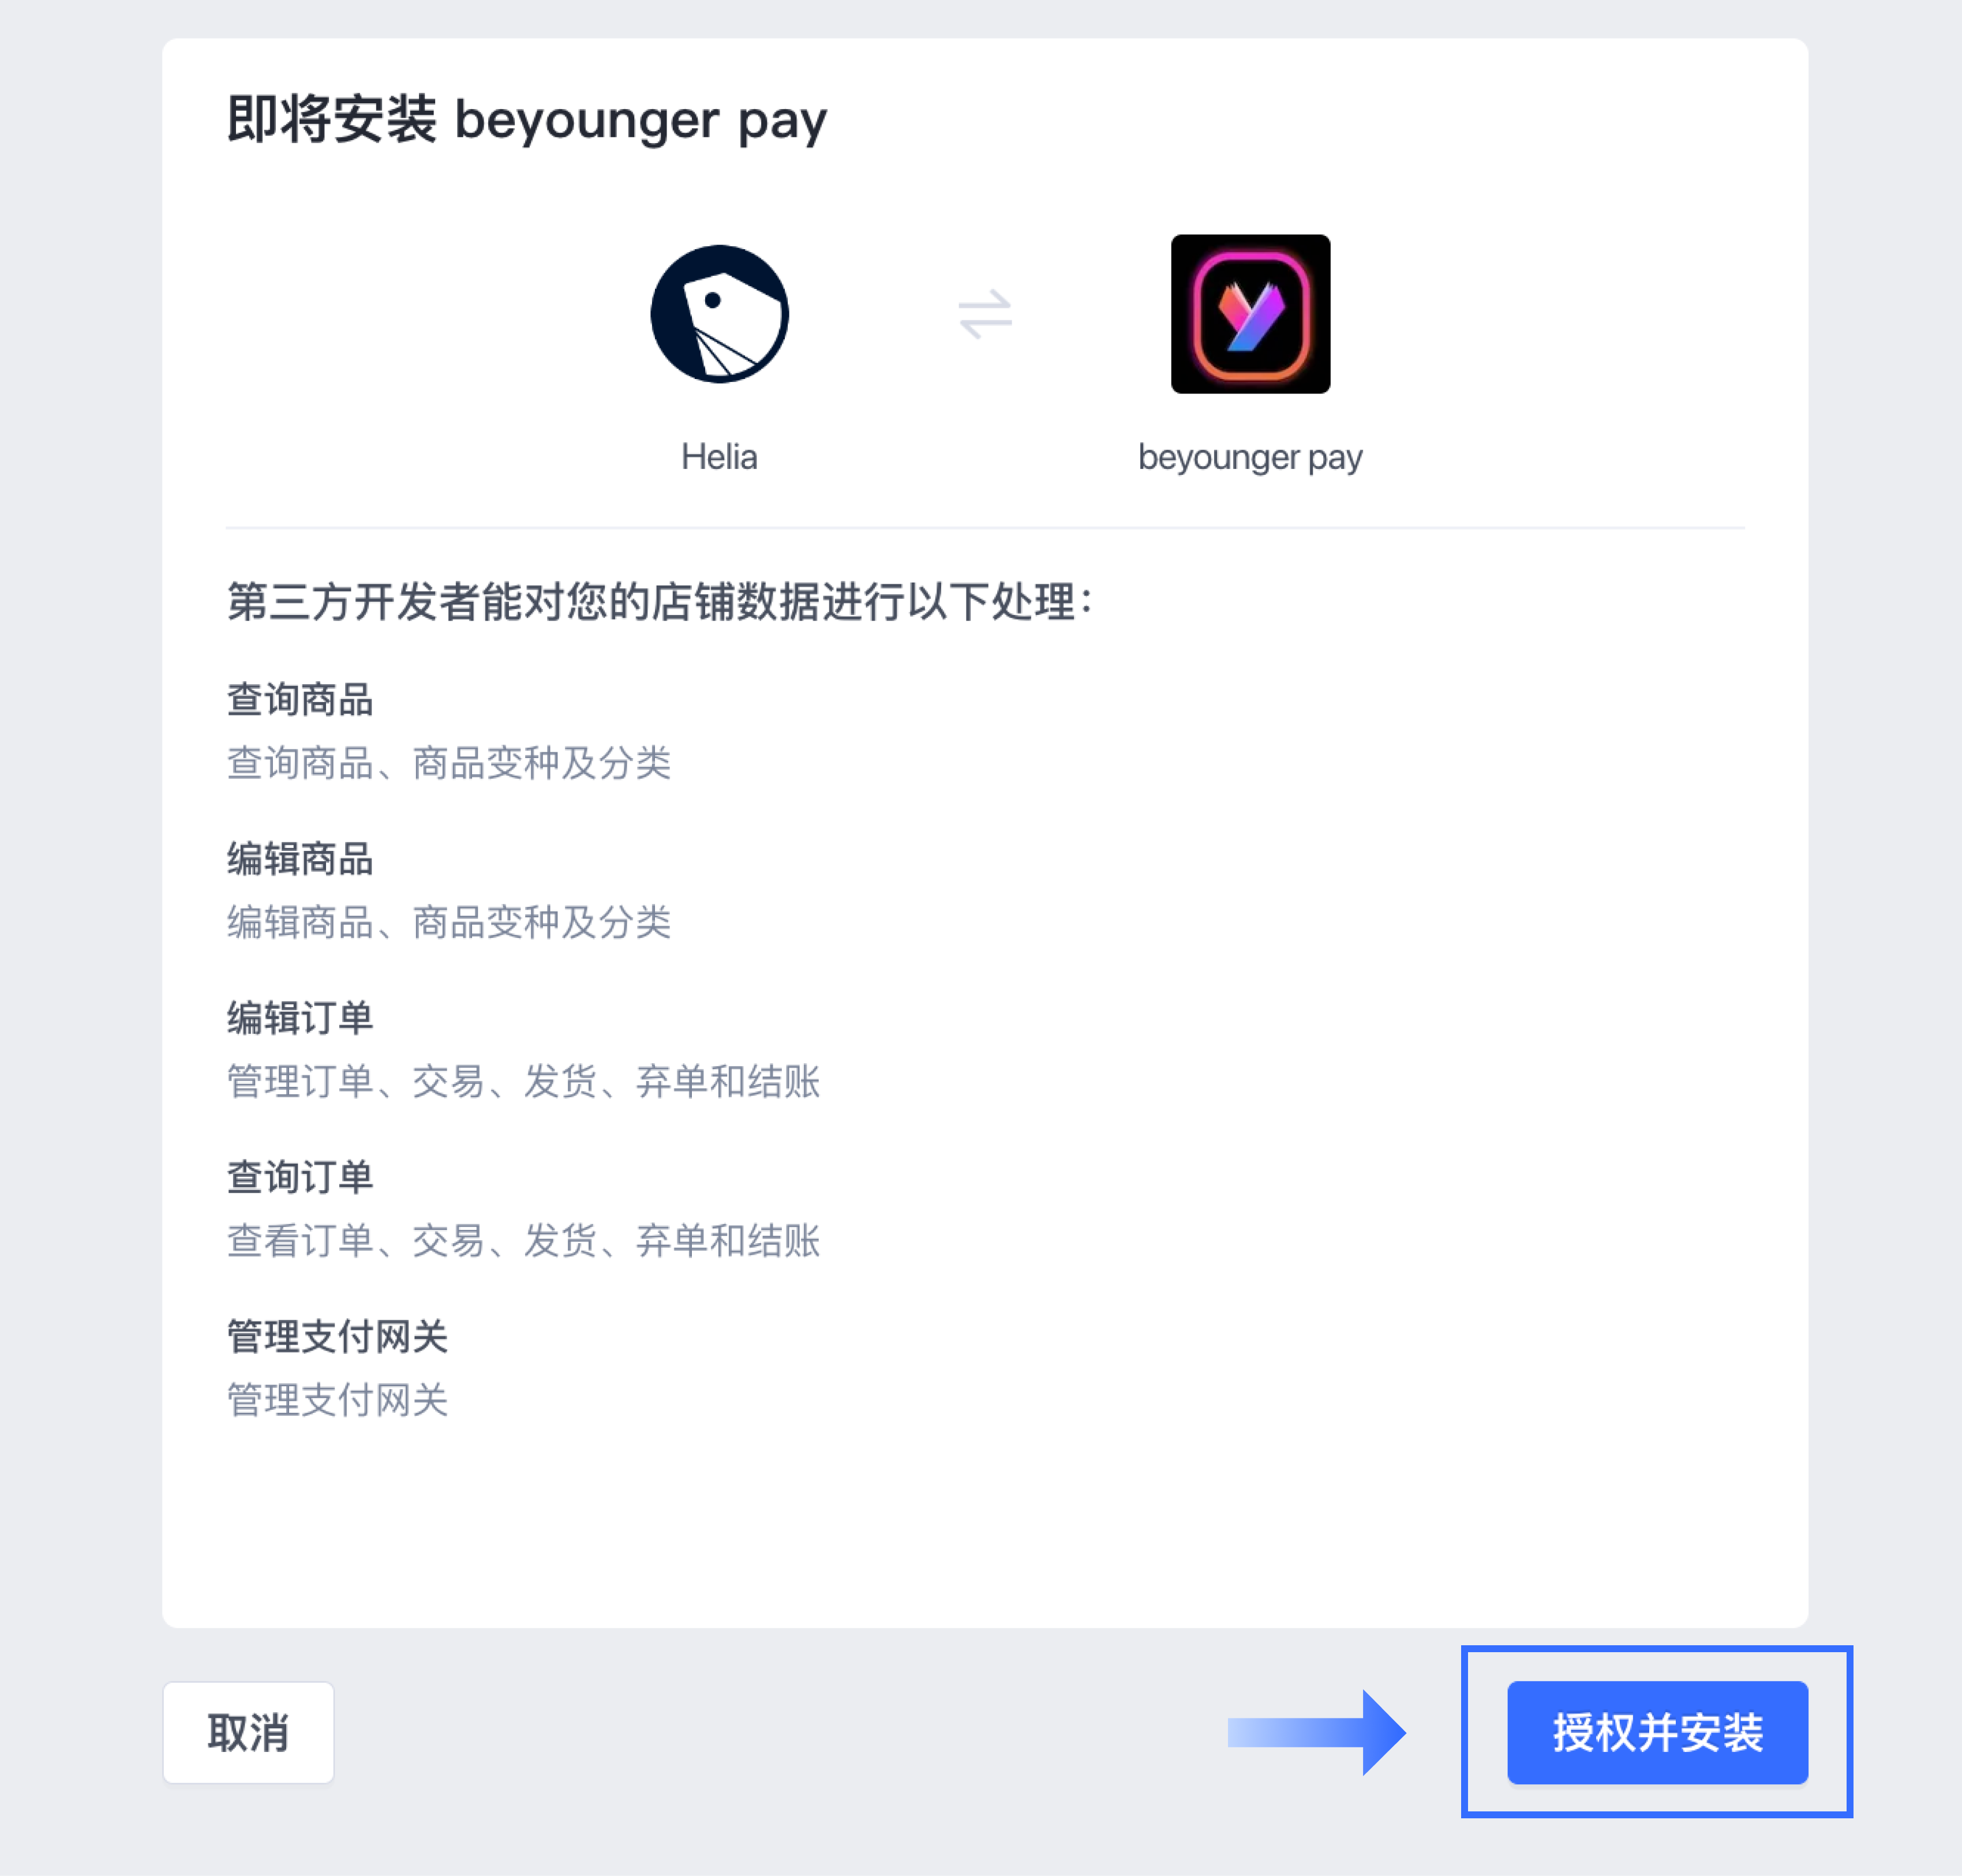Click the two-way exchange arrows icon
Viewport: 1962px width, 1876px height.
click(x=984, y=314)
